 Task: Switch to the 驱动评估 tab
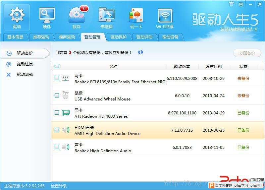tap(144, 37)
